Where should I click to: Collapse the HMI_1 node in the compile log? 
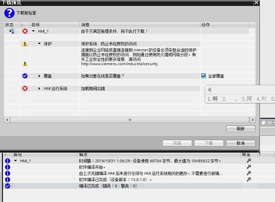[x=16, y=161]
